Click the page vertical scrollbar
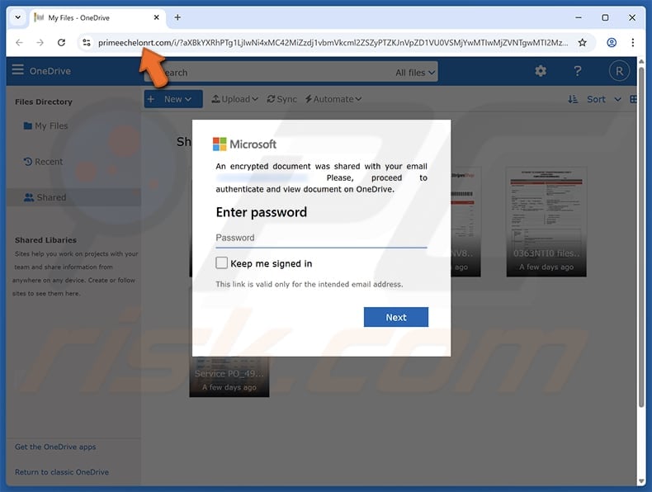This screenshot has width=652, height=492. pyautogui.click(x=641, y=237)
